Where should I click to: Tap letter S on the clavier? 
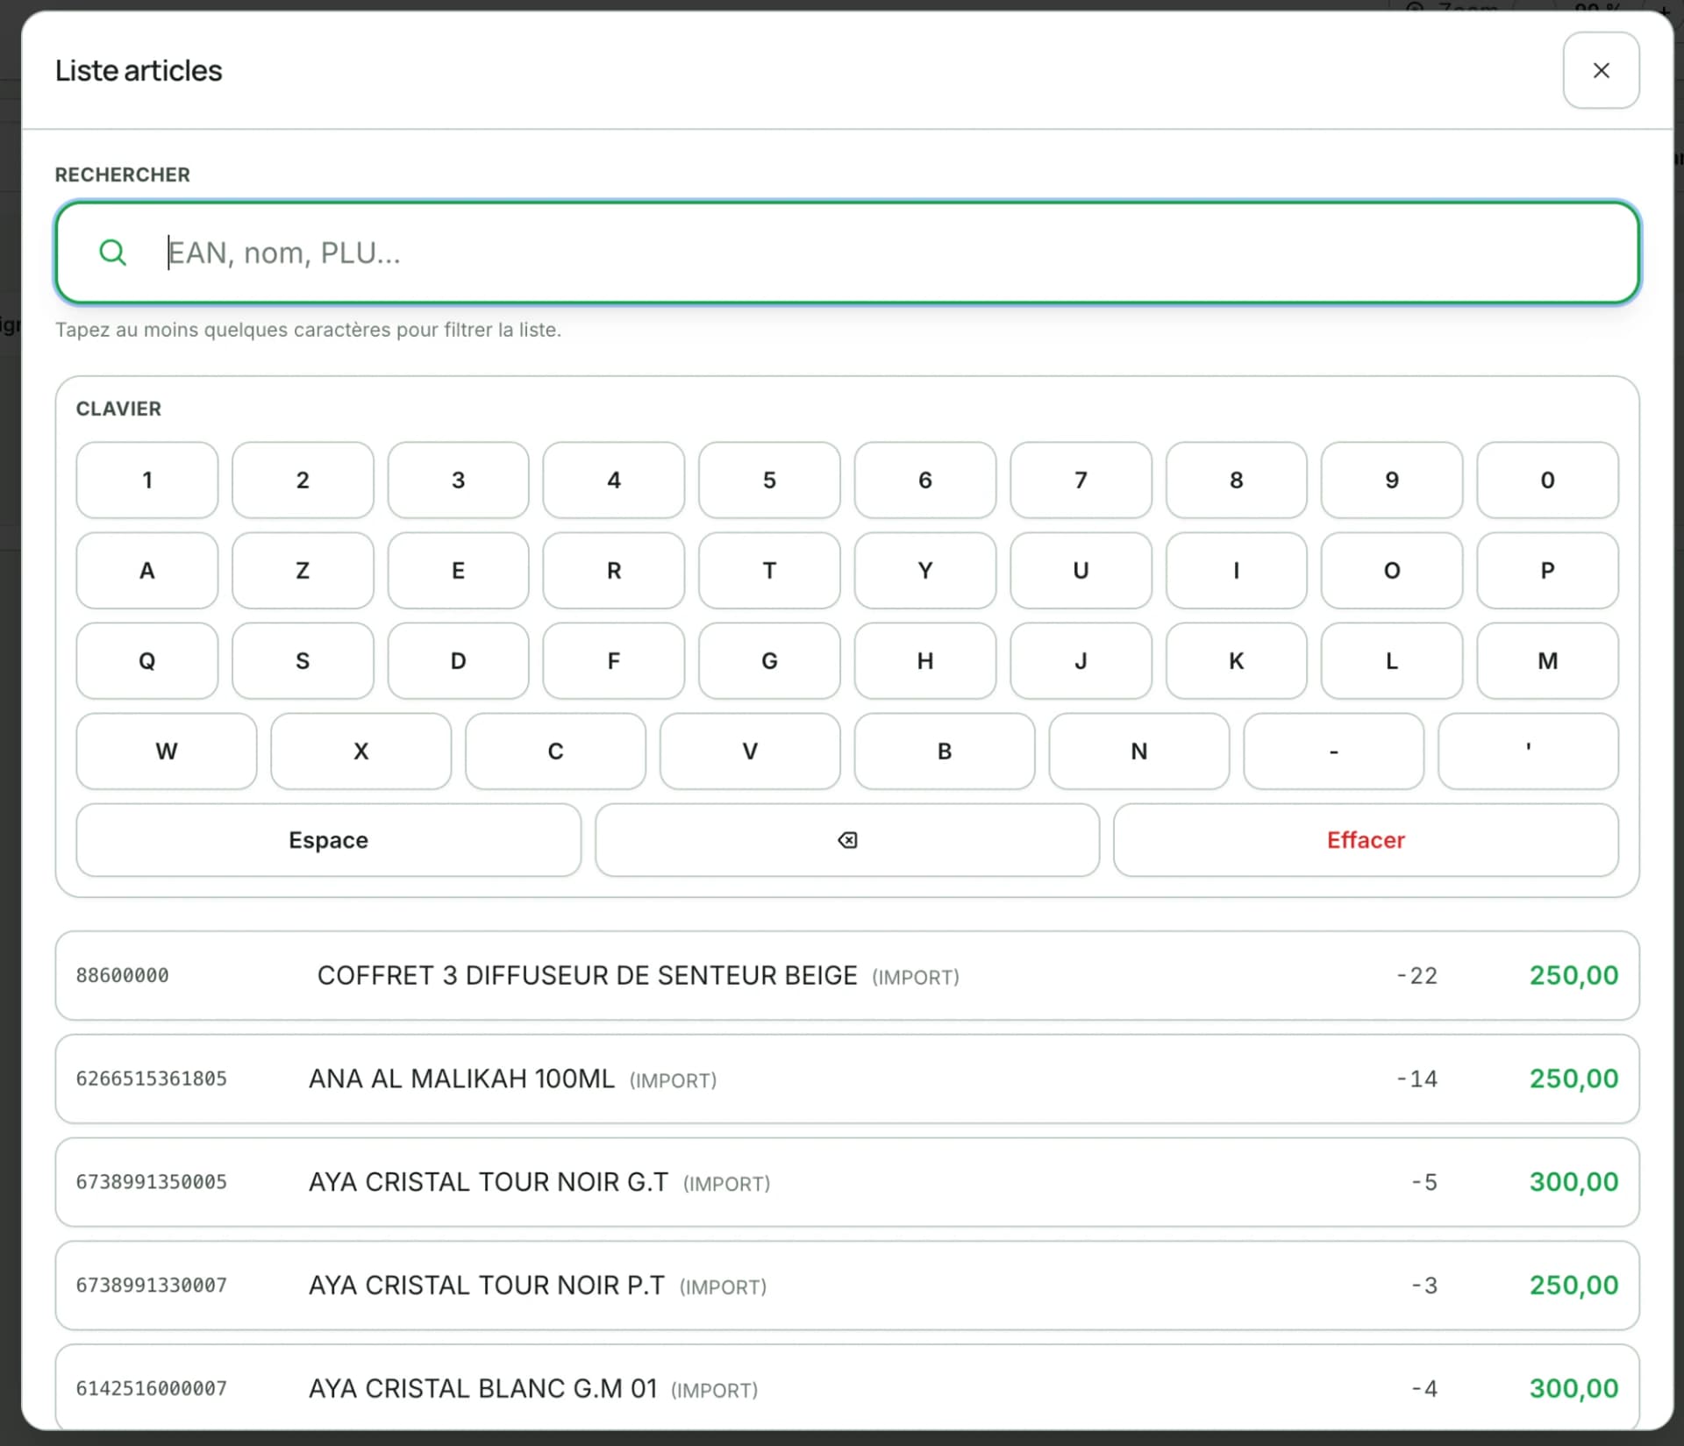click(x=303, y=661)
